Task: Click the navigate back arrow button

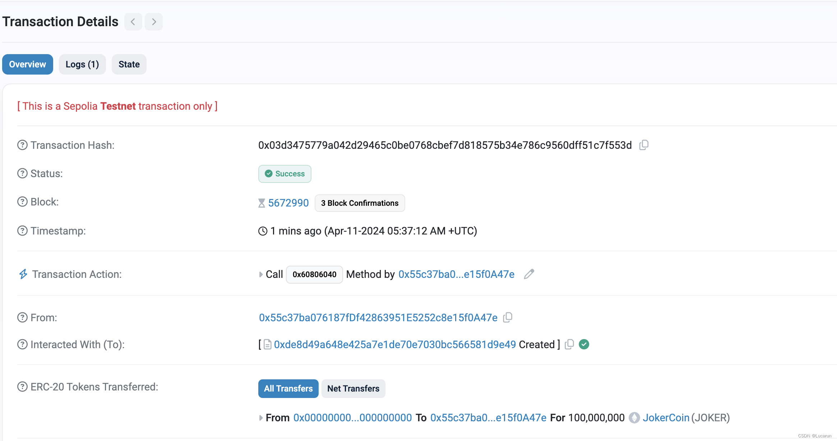Action: (133, 22)
